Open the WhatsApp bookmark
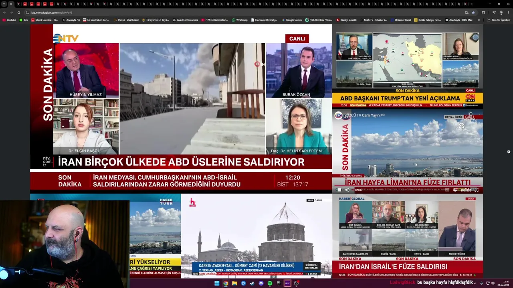Screen dimensions: 513x288 240,20
